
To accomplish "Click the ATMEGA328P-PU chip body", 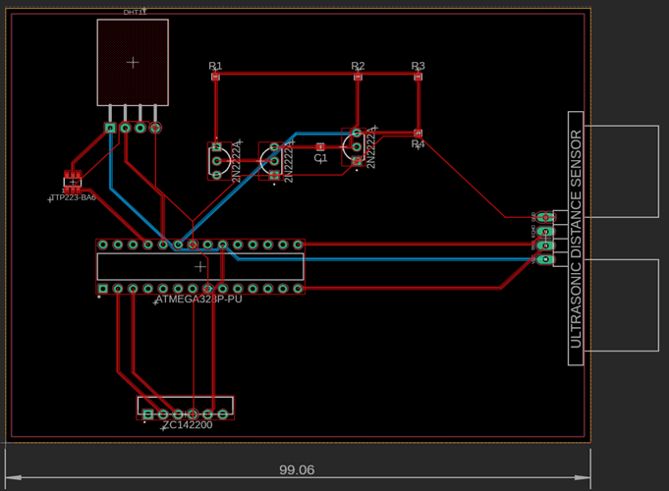I will [200, 266].
